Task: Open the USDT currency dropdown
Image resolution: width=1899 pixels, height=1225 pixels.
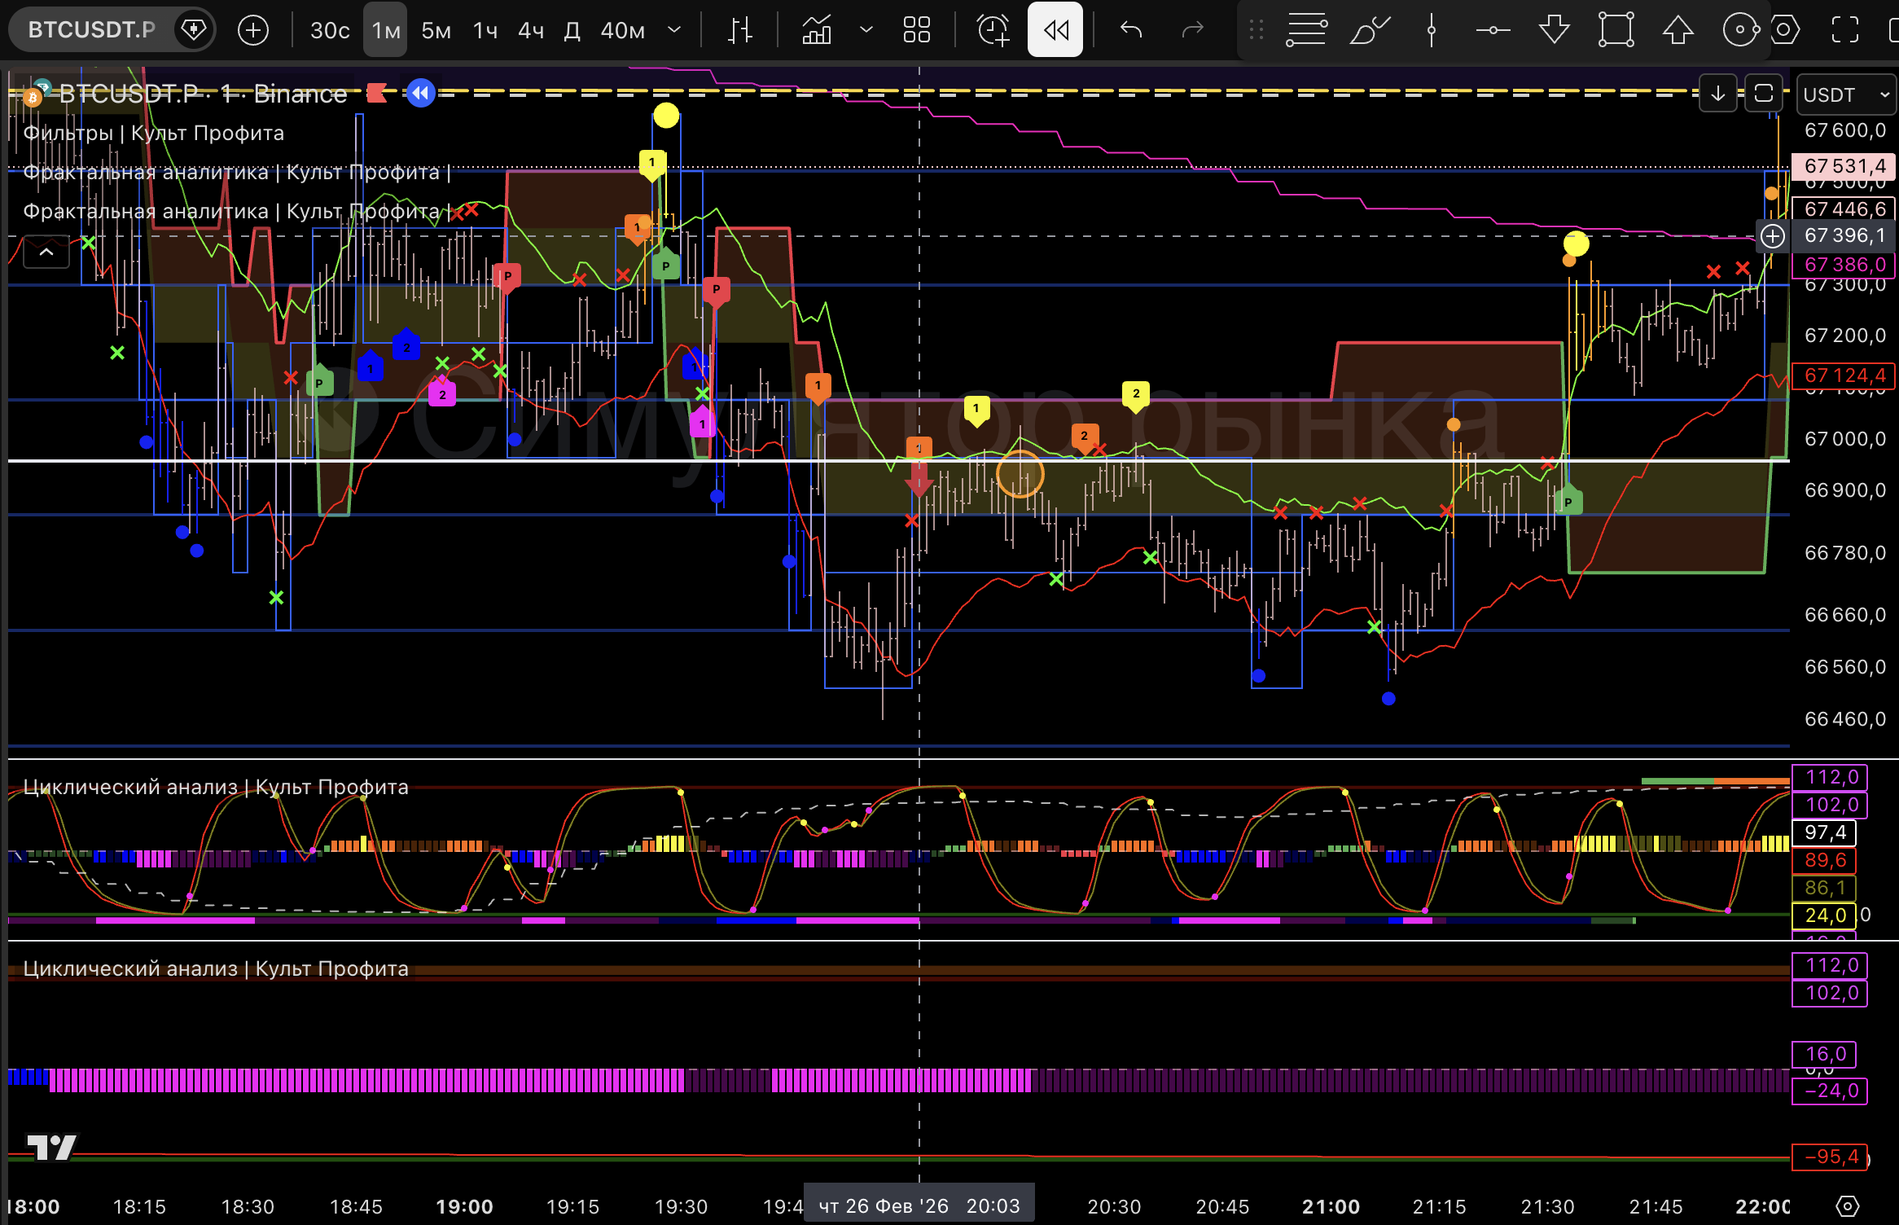Action: 1845,94
